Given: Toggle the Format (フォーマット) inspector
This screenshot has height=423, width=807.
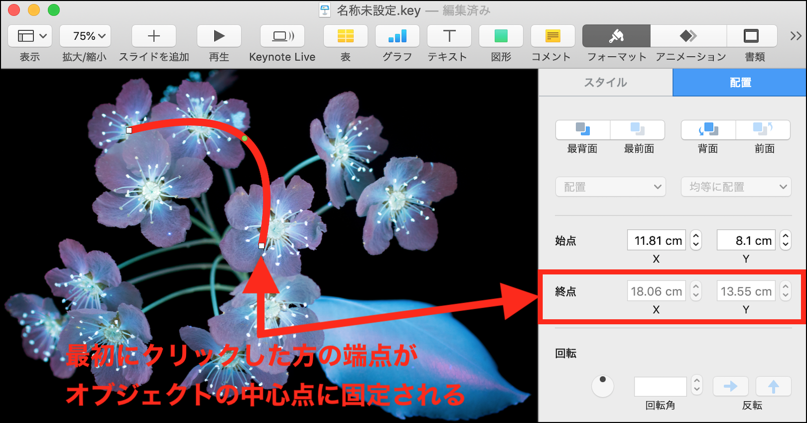Looking at the screenshot, I should 616,36.
